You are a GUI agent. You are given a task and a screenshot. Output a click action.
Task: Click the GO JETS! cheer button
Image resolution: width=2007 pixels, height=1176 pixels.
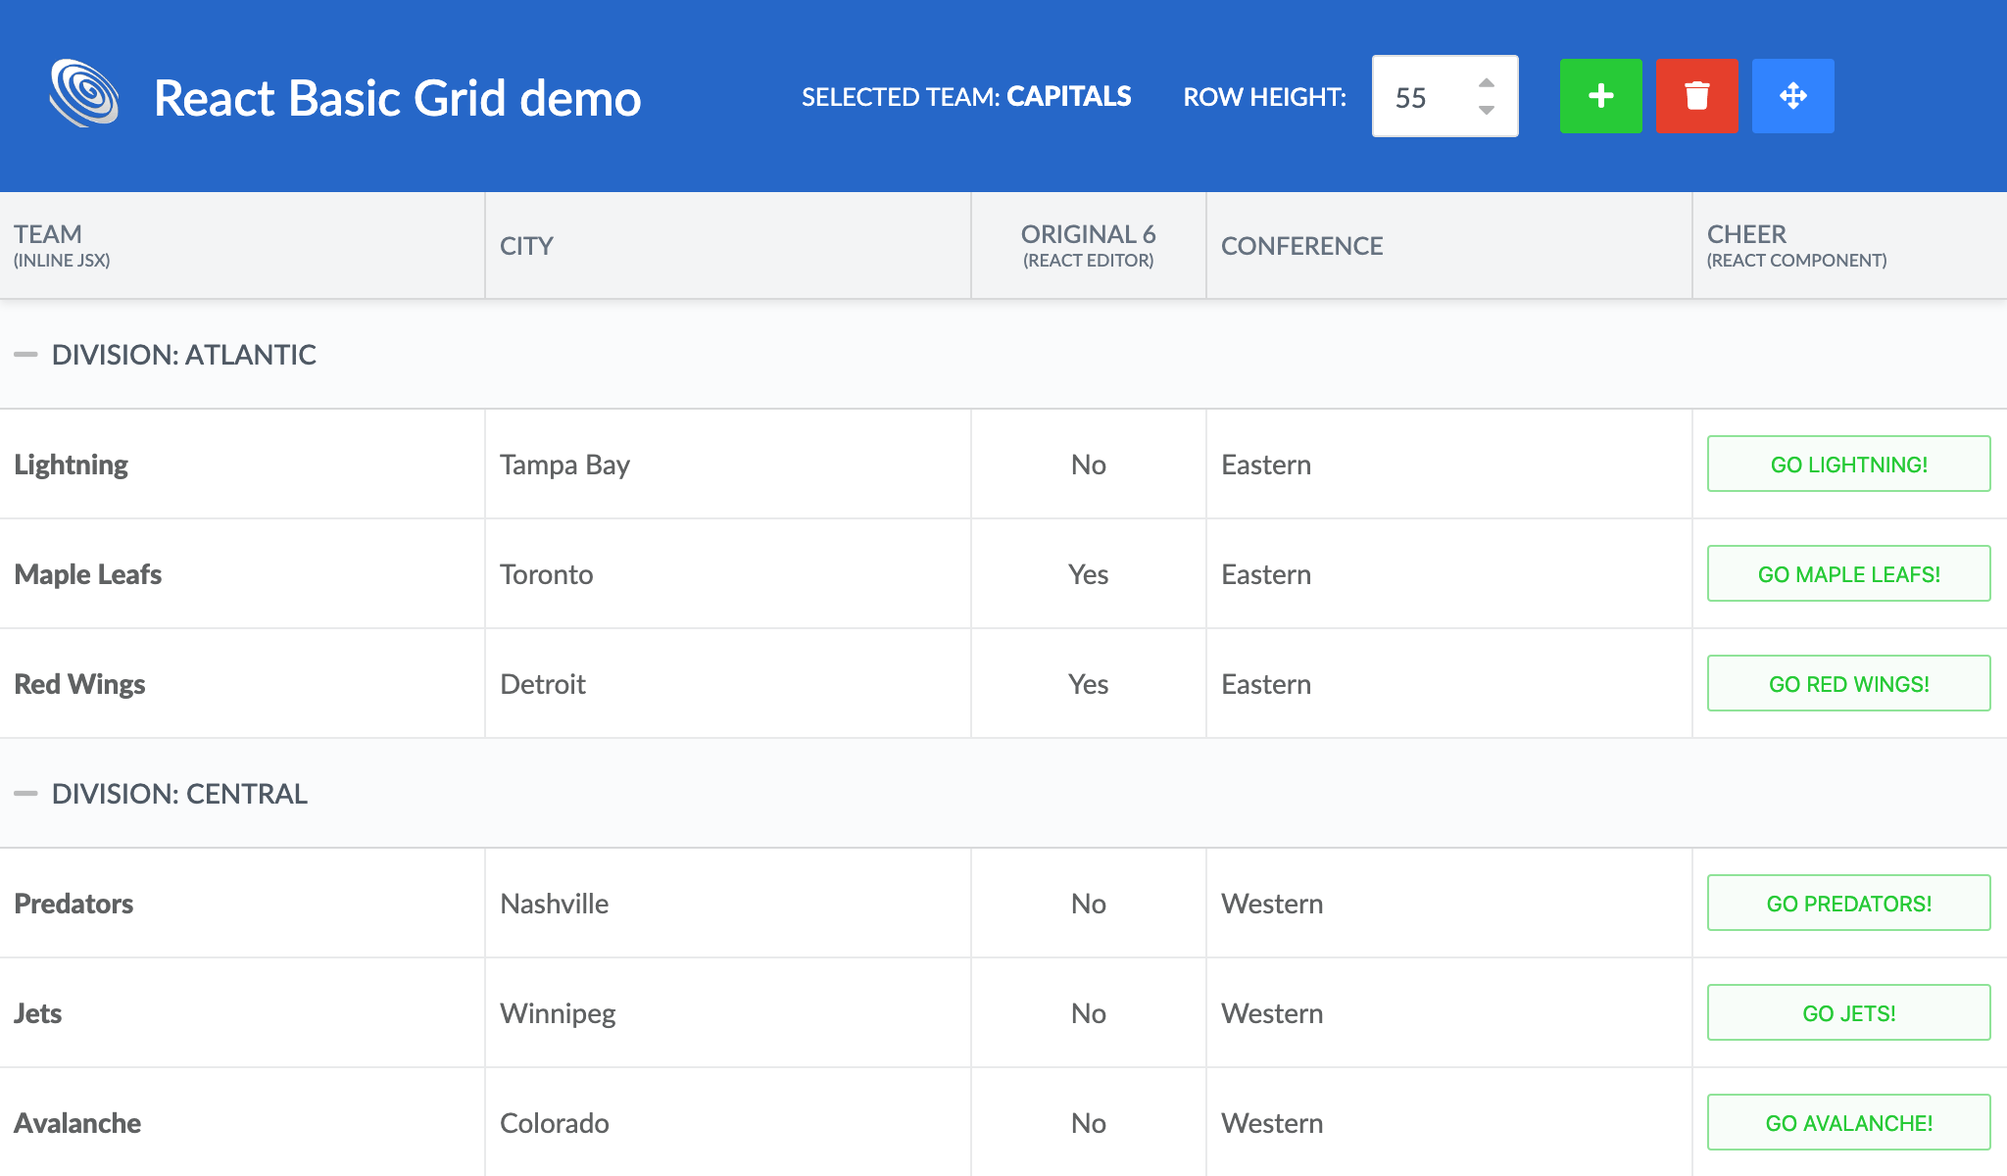coord(1846,1012)
